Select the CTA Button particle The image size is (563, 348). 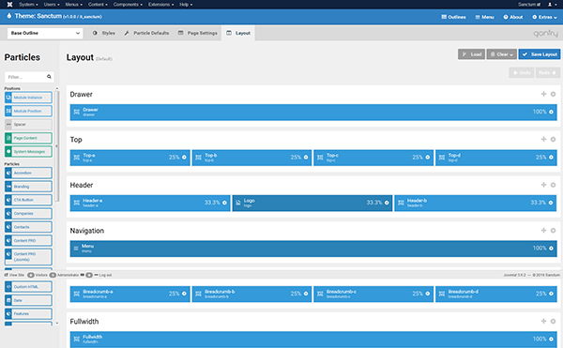(x=28, y=200)
